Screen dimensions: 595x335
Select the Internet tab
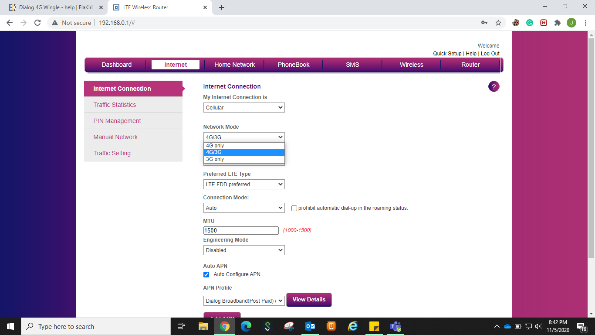[x=176, y=65]
